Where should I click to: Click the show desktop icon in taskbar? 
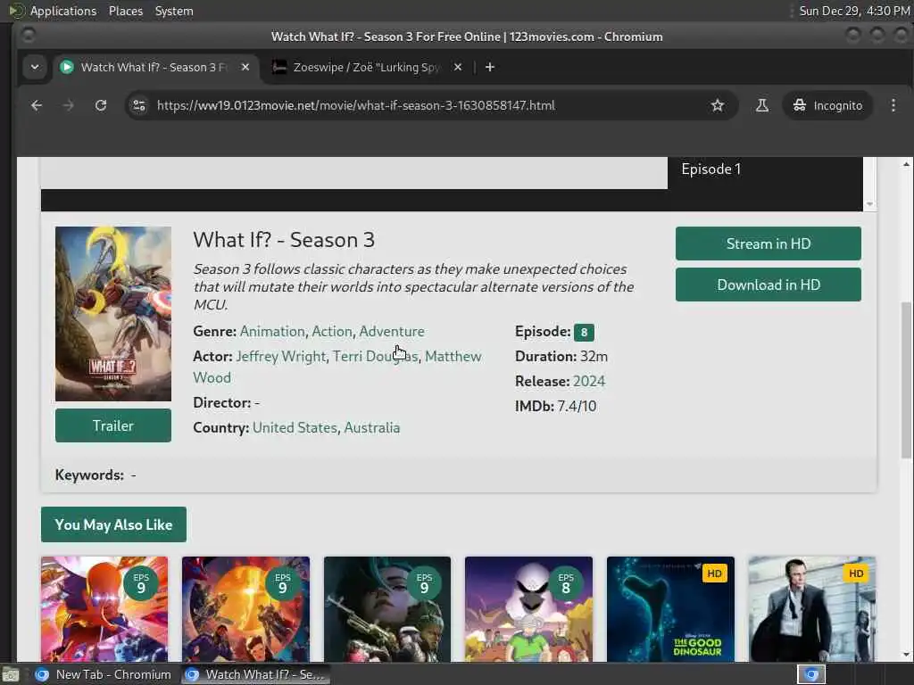[11, 675]
